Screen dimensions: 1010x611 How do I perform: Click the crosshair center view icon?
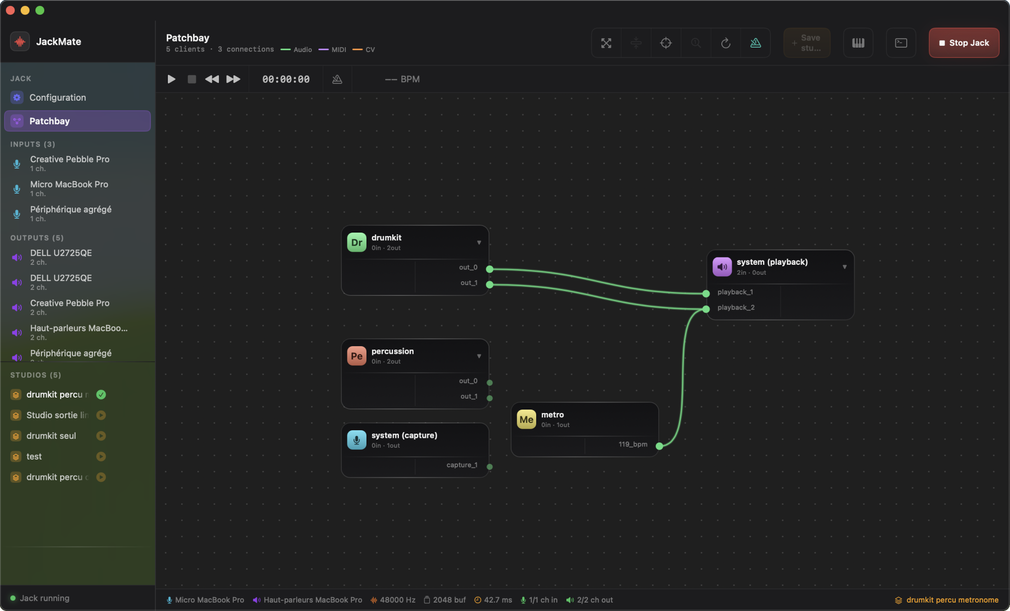tap(666, 43)
